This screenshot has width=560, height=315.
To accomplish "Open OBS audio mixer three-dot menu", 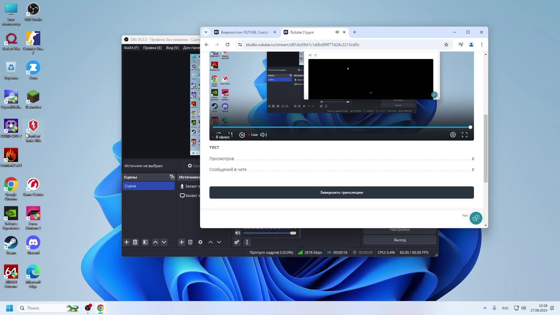I will [x=247, y=242].
